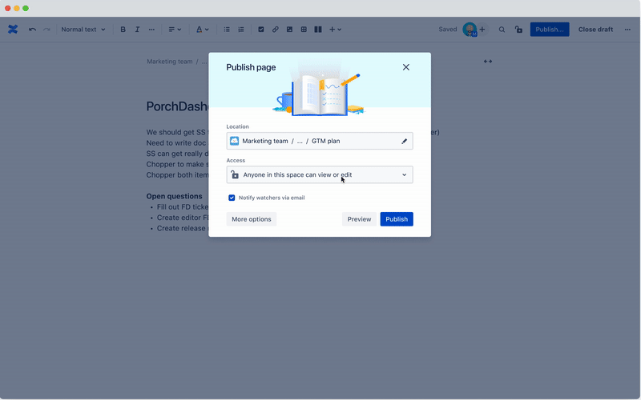This screenshot has width=641, height=400.
Task: Open the insert plus dropdown
Action: coord(335,30)
